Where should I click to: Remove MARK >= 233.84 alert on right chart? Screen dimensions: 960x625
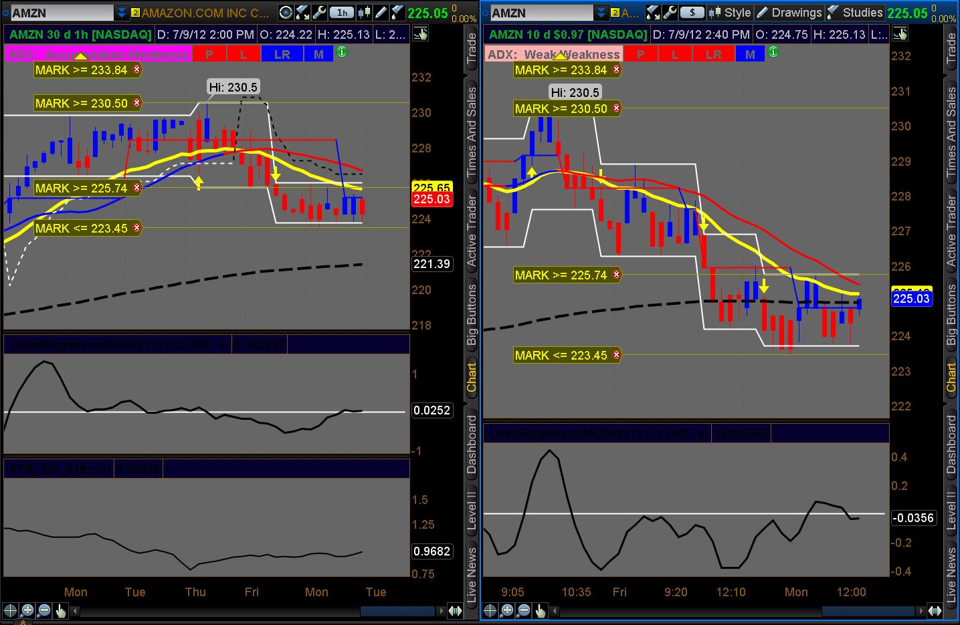(617, 69)
